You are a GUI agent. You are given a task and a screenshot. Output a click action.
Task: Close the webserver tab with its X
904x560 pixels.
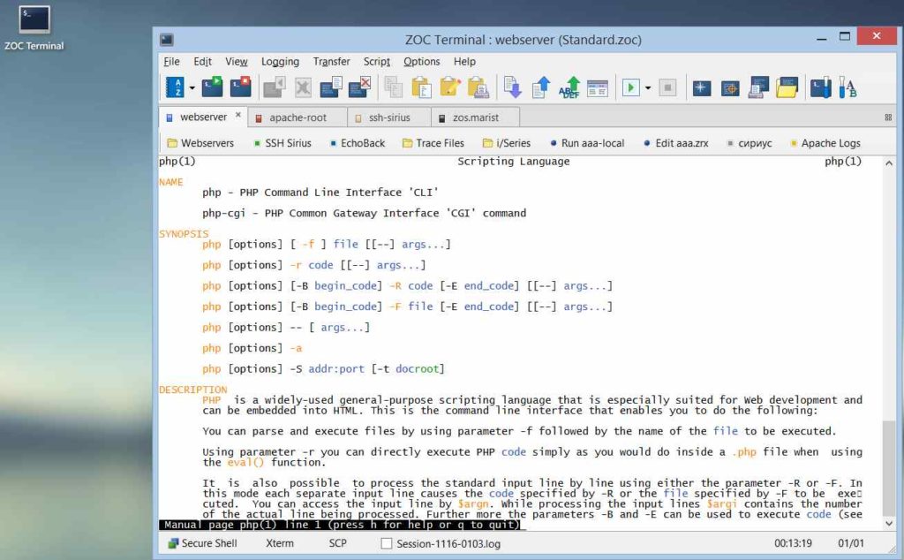coord(238,115)
